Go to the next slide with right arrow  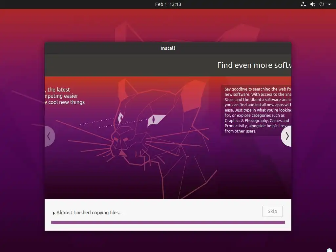[x=286, y=136]
